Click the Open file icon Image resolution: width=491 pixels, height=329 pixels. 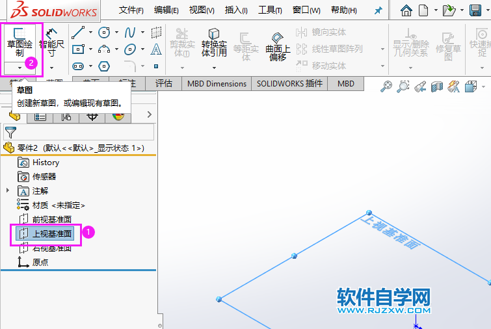pos(449,10)
